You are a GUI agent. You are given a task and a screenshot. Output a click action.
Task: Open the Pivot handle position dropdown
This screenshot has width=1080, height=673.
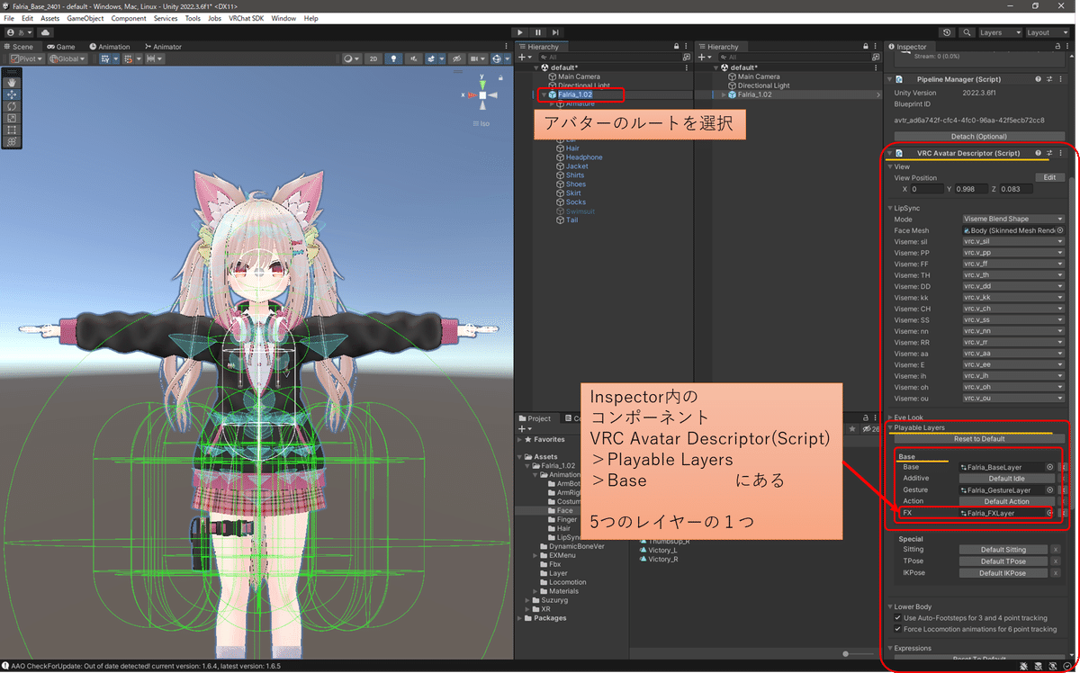[x=27, y=58]
